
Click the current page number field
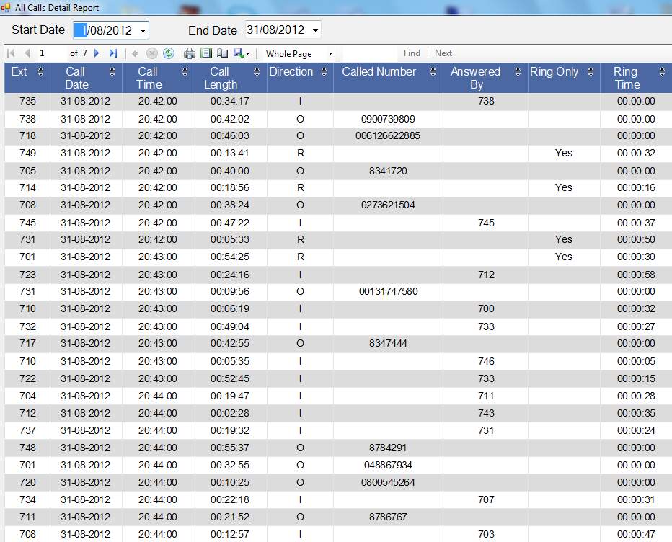coord(51,53)
